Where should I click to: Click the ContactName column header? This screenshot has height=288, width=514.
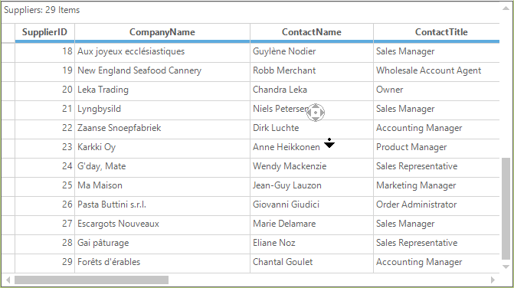click(312, 32)
